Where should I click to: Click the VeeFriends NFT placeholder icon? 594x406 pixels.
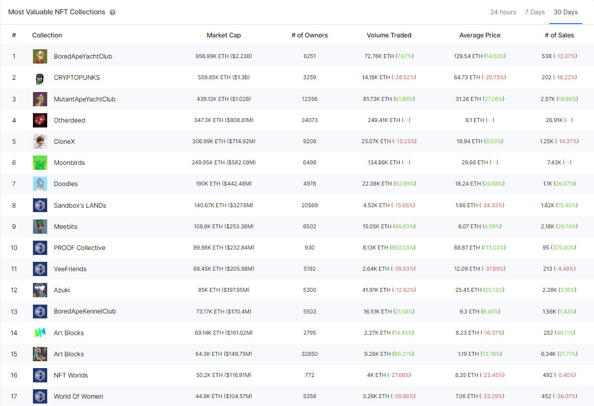point(40,269)
